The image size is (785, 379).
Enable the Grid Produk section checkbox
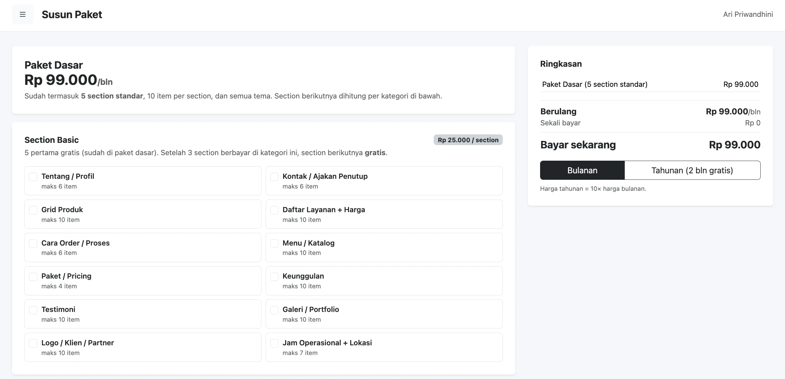[33, 210]
